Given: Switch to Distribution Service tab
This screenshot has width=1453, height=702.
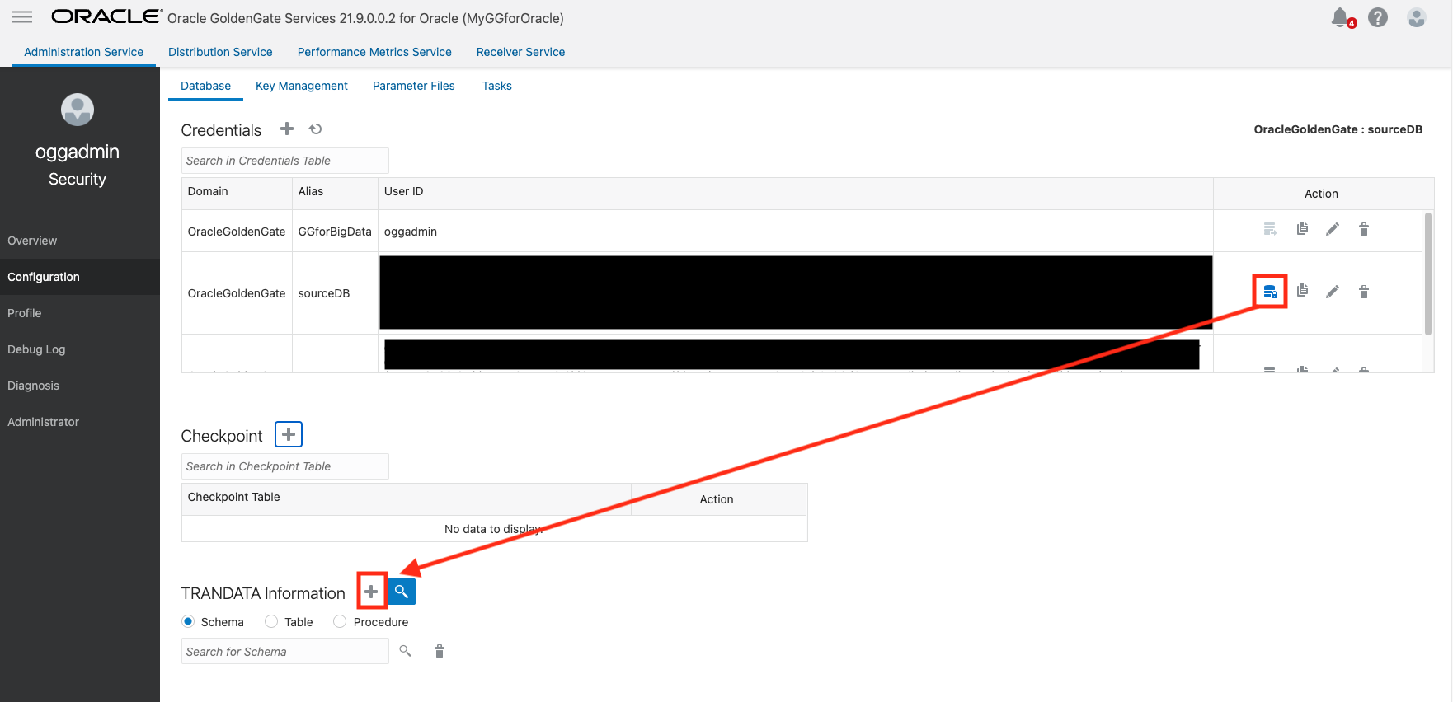Looking at the screenshot, I should [x=220, y=52].
